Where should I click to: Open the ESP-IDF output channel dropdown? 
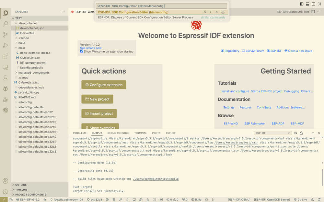[272, 133]
